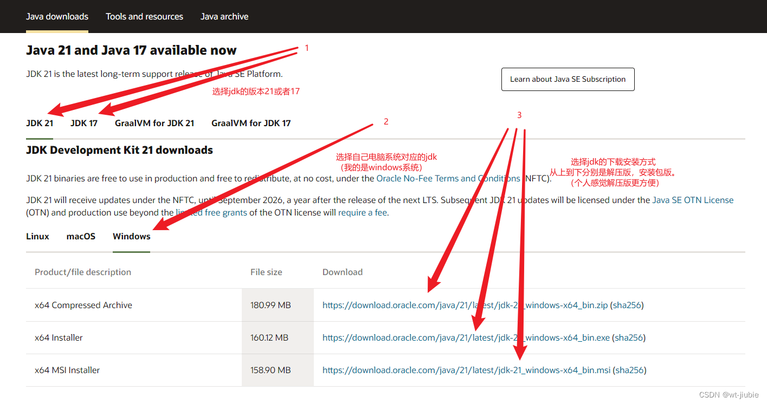This screenshot has height=404, width=767.
Task: Open sha256 link for the exe file
Action: tap(629, 337)
